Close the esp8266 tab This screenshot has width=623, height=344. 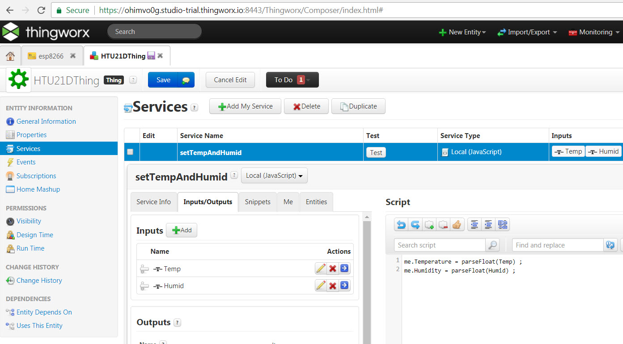(x=73, y=56)
